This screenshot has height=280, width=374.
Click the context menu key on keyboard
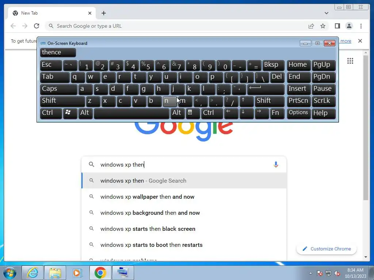point(193,113)
